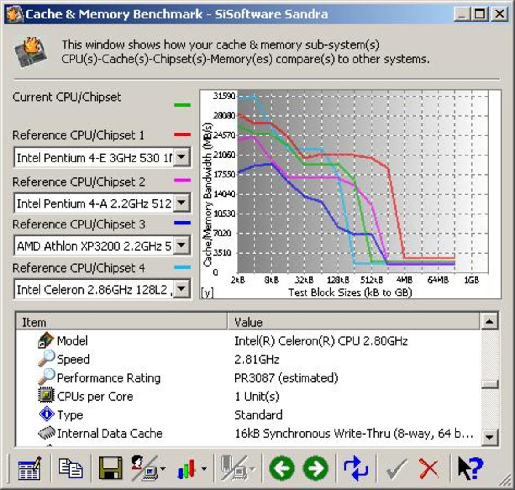Screen dimensions: 515x490
Task: Click the value 2.81GHz
Action: point(257,359)
